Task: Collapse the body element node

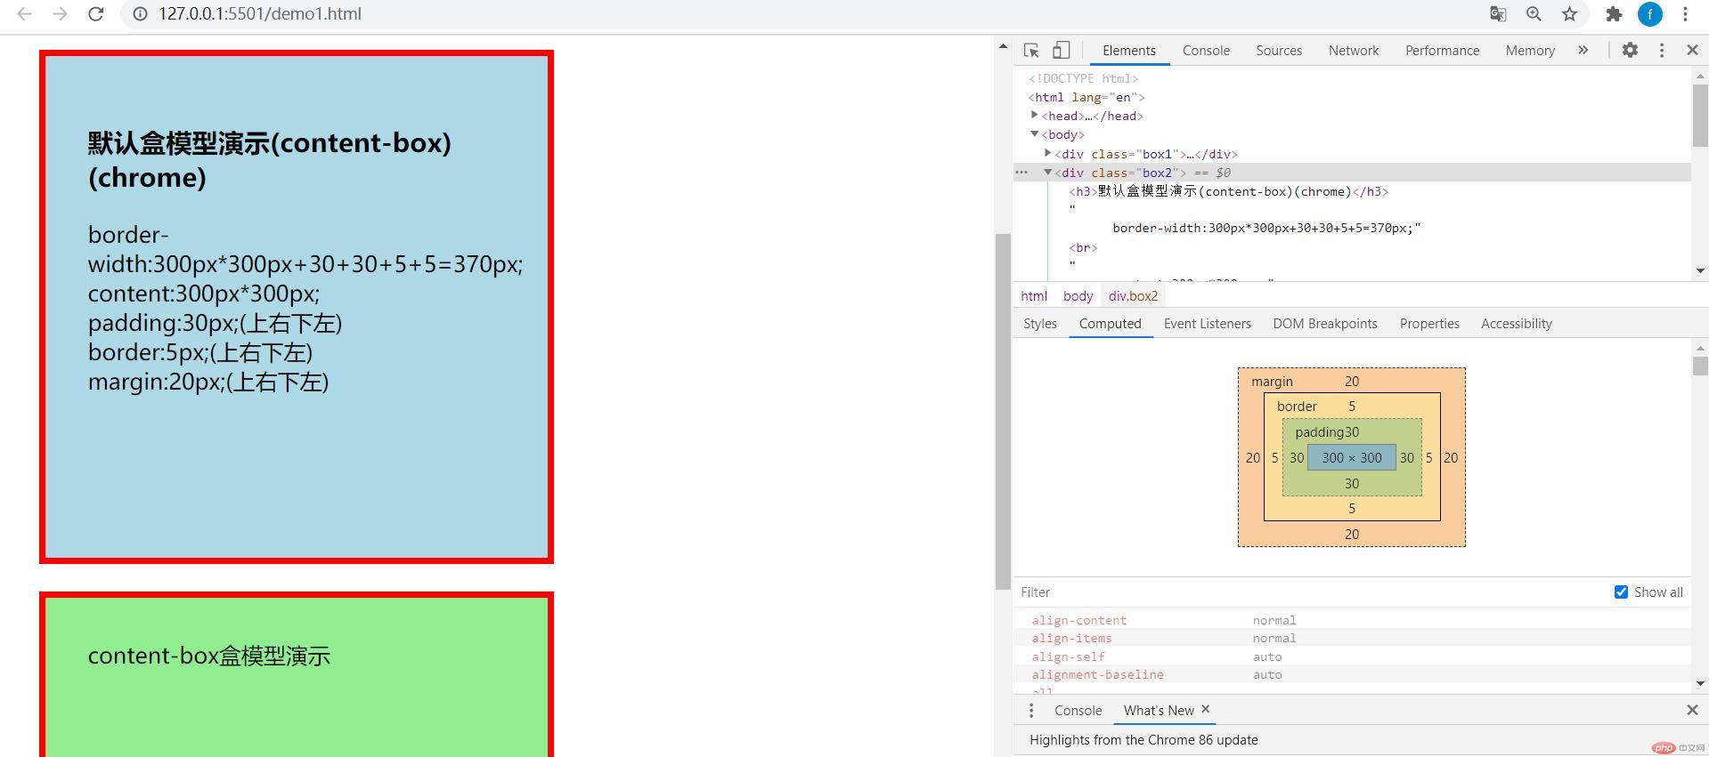Action: coord(1034,134)
